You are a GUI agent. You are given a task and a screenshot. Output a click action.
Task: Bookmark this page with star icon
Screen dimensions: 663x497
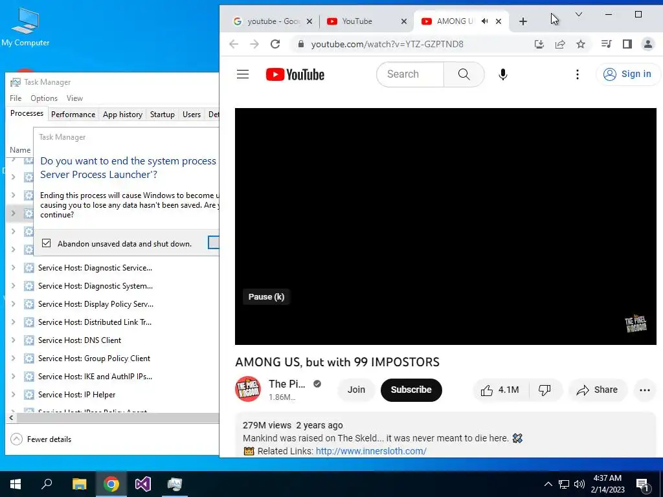coord(581,44)
